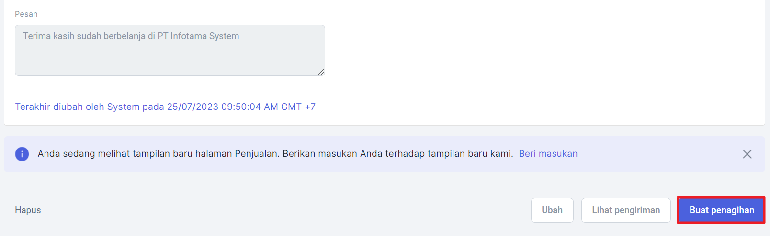
Task: Click the word System in Terakhir diubah link
Action: click(x=123, y=107)
